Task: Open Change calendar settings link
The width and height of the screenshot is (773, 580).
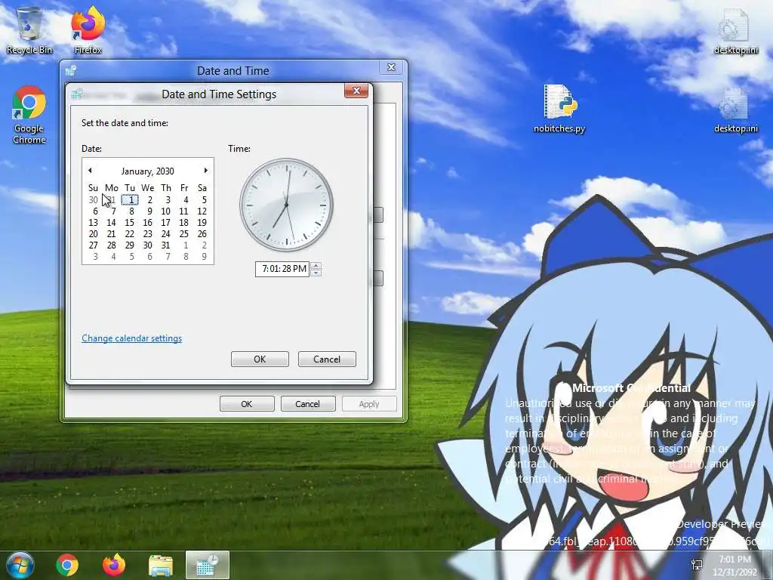Action: tap(131, 338)
